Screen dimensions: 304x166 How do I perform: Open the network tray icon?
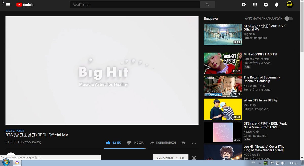(x=277, y=163)
